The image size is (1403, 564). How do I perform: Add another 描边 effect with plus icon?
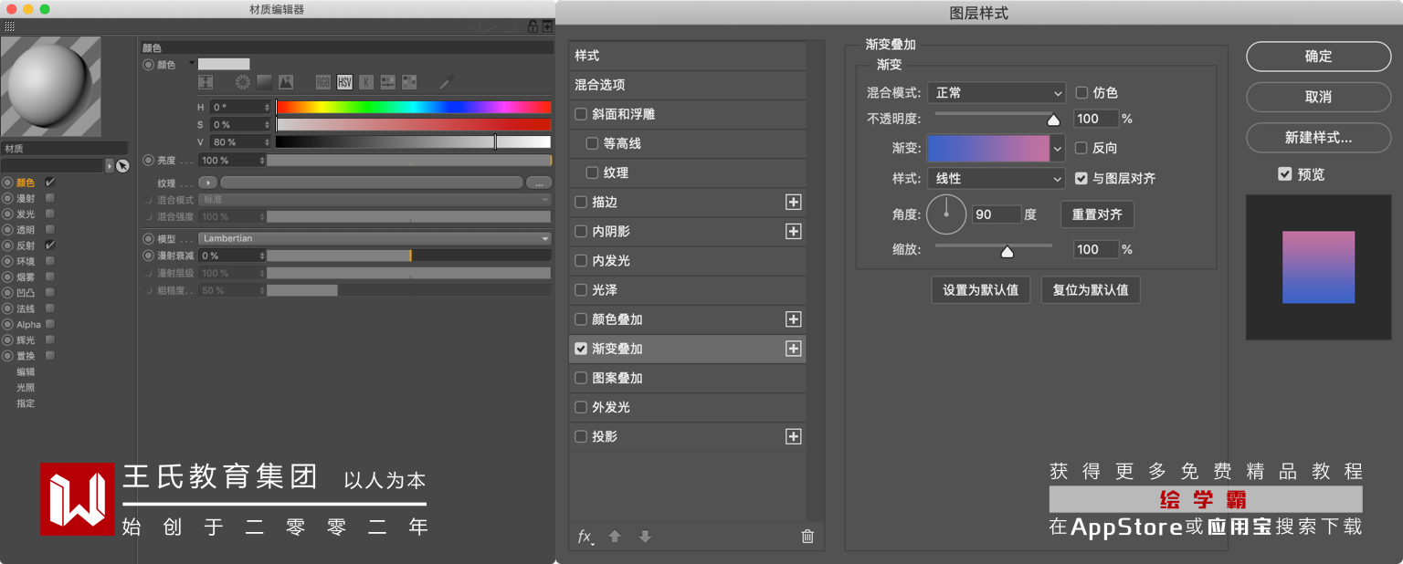793,203
